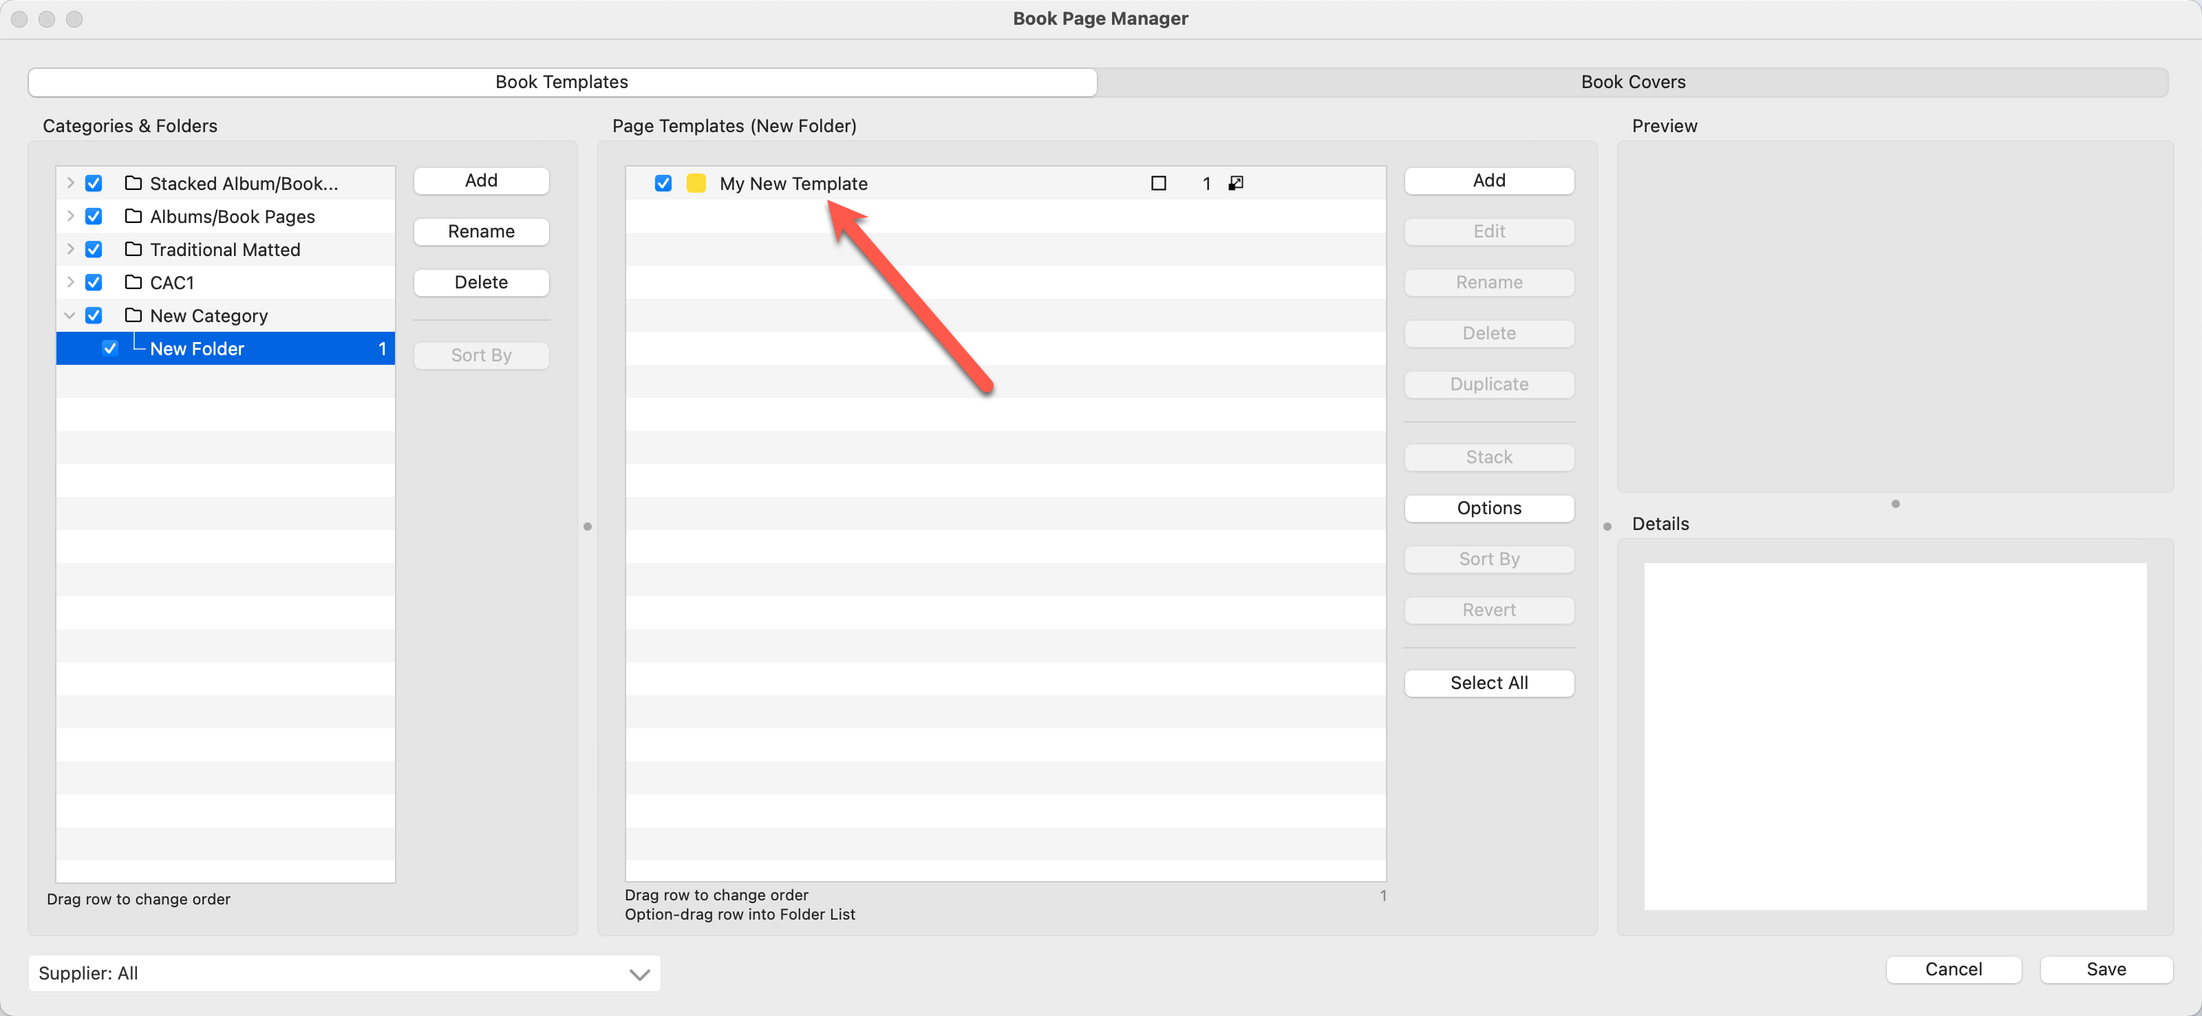
Task: Open the Supplier: All dropdown
Action: point(343,973)
